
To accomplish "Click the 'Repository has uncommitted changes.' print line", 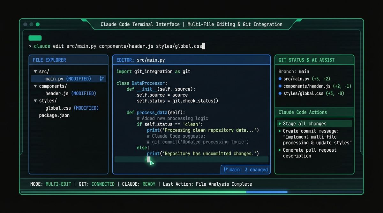I will pyautogui.click(x=203, y=154).
